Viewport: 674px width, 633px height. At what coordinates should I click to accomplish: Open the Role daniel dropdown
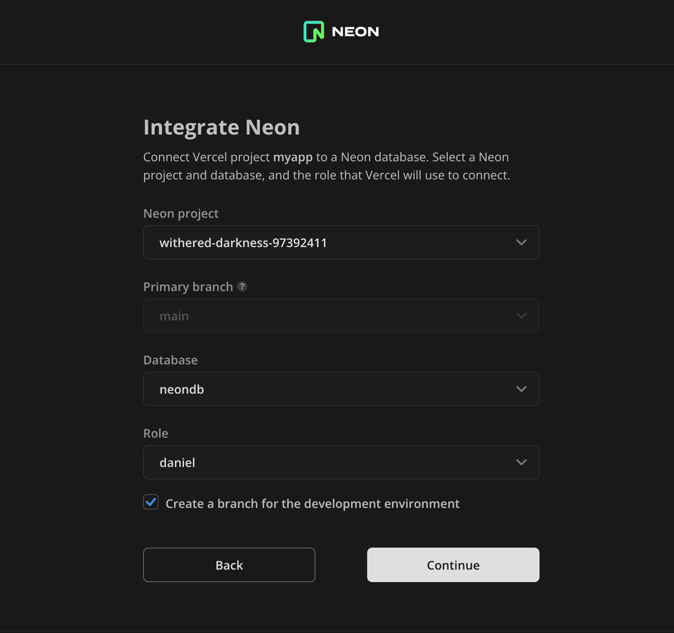click(x=341, y=462)
